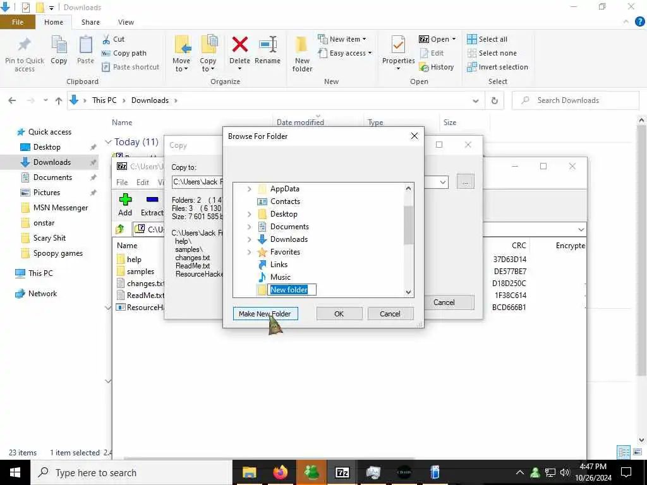Screen dimensions: 647x485
Task: Open File Explorer from the taskbar
Action: tap(249, 472)
